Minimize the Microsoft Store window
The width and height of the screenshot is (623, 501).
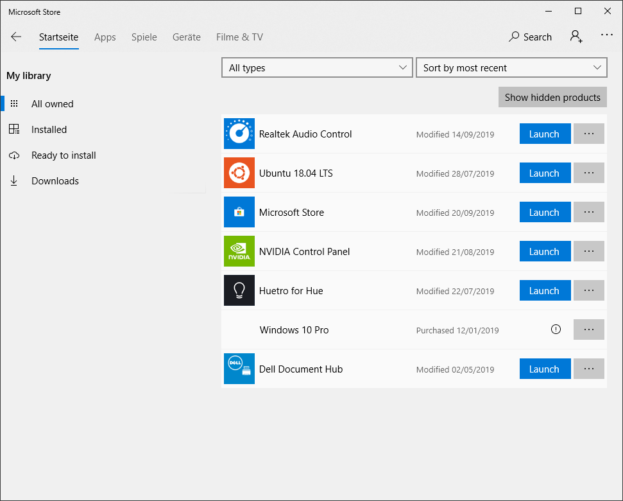click(549, 11)
